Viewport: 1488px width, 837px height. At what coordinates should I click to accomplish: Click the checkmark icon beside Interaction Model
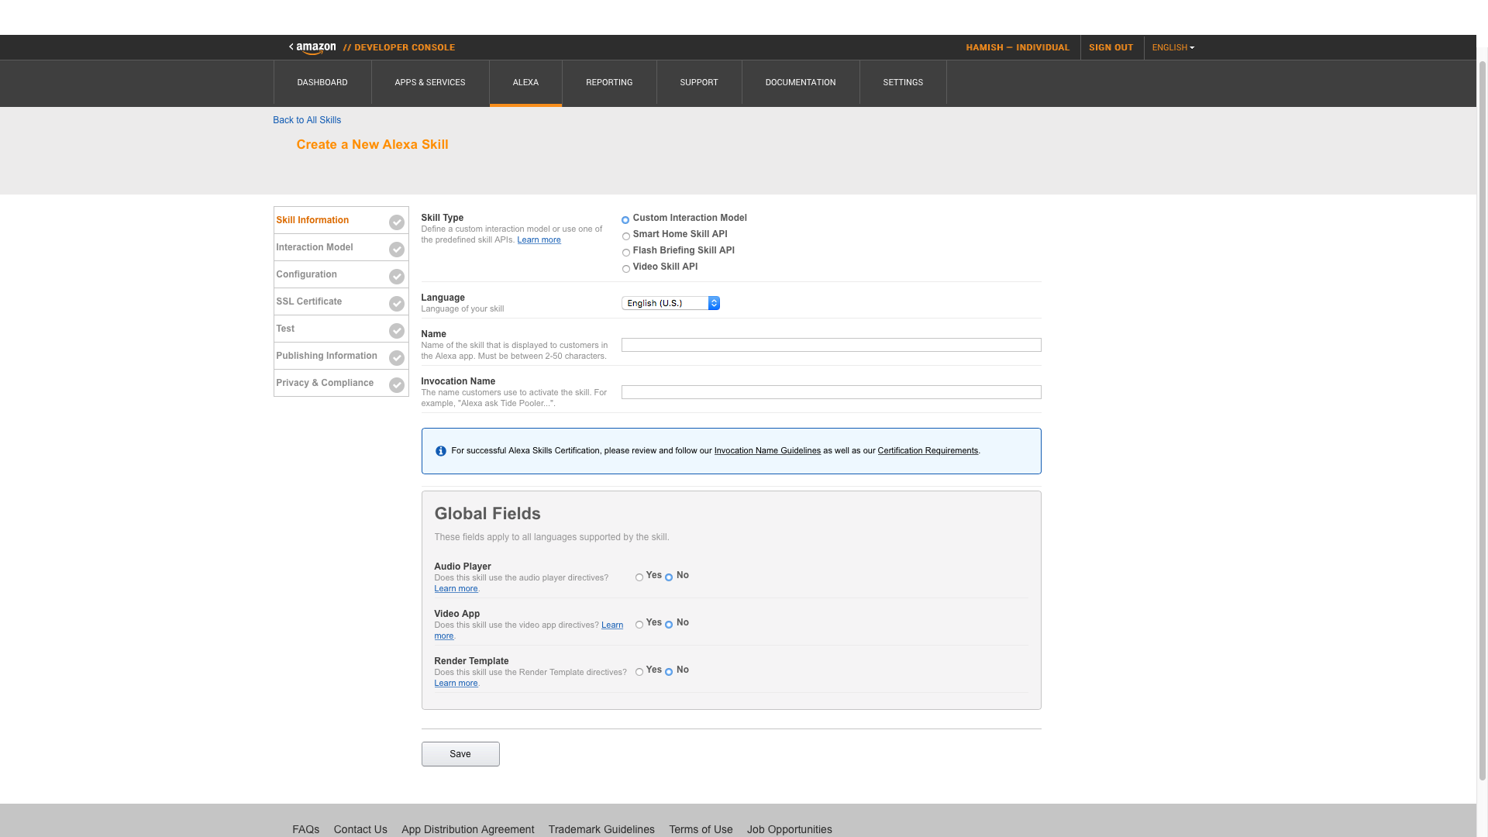click(397, 250)
